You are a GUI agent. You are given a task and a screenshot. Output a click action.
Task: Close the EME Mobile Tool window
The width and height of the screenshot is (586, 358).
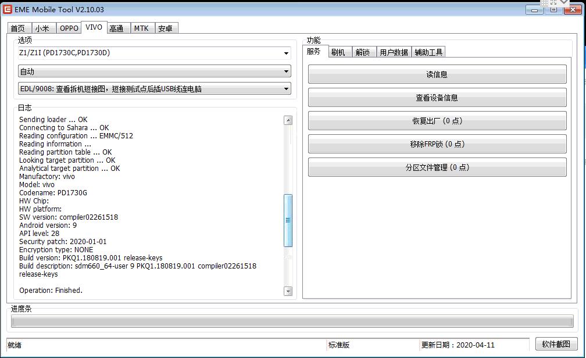[x=573, y=10]
